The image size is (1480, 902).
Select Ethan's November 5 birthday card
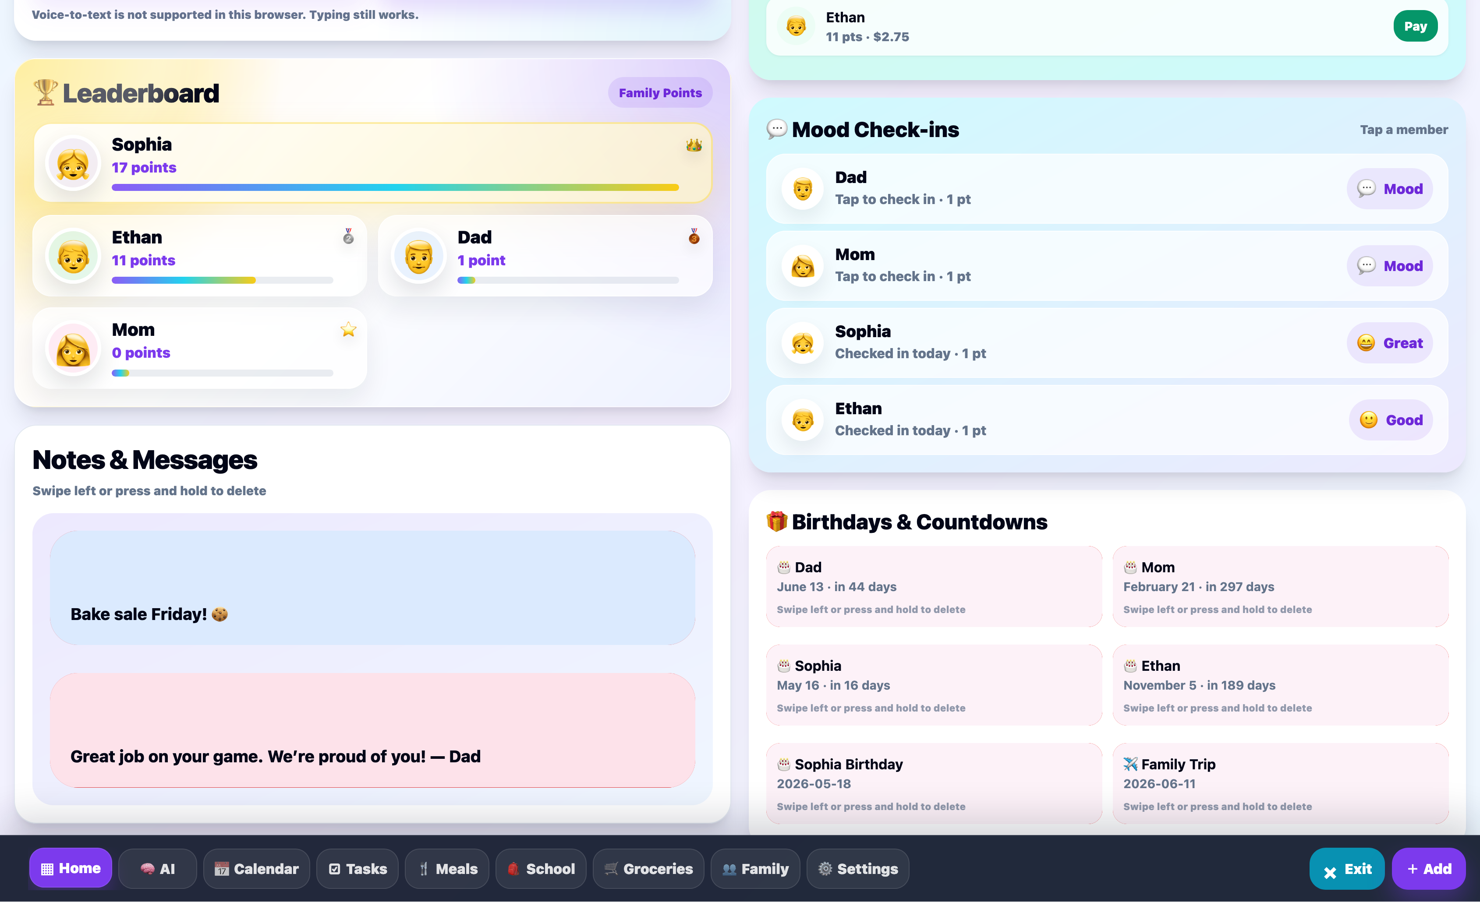coord(1280,685)
